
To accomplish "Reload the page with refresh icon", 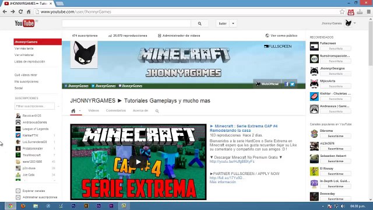I will pos(21,12).
